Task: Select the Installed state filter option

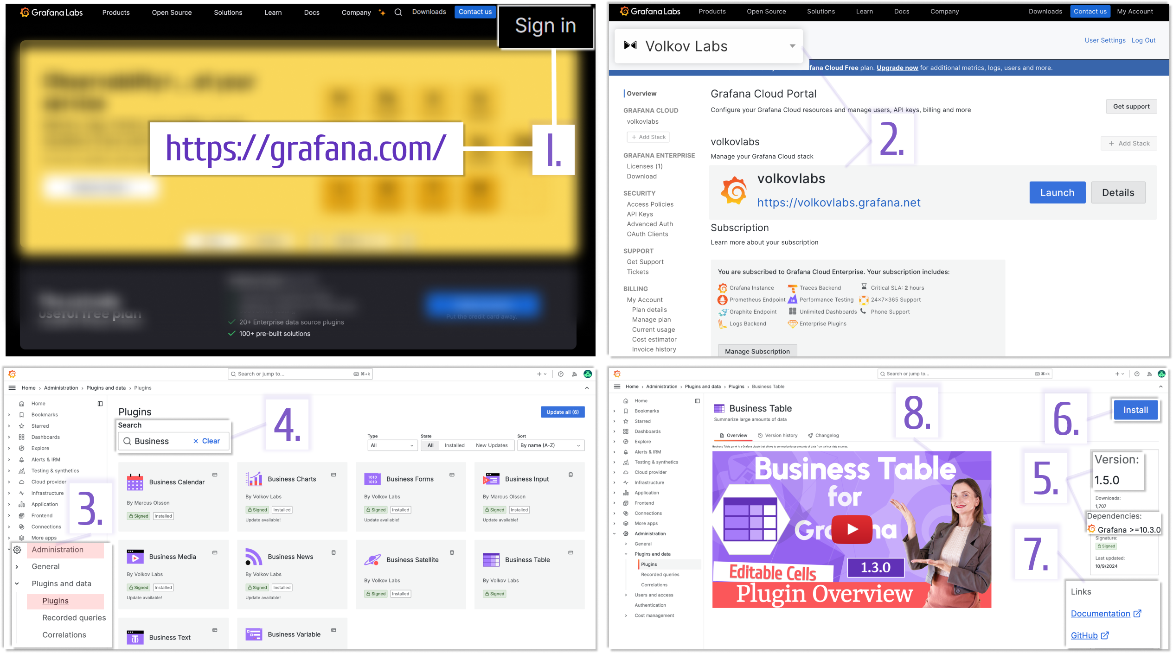Action: coord(455,445)
